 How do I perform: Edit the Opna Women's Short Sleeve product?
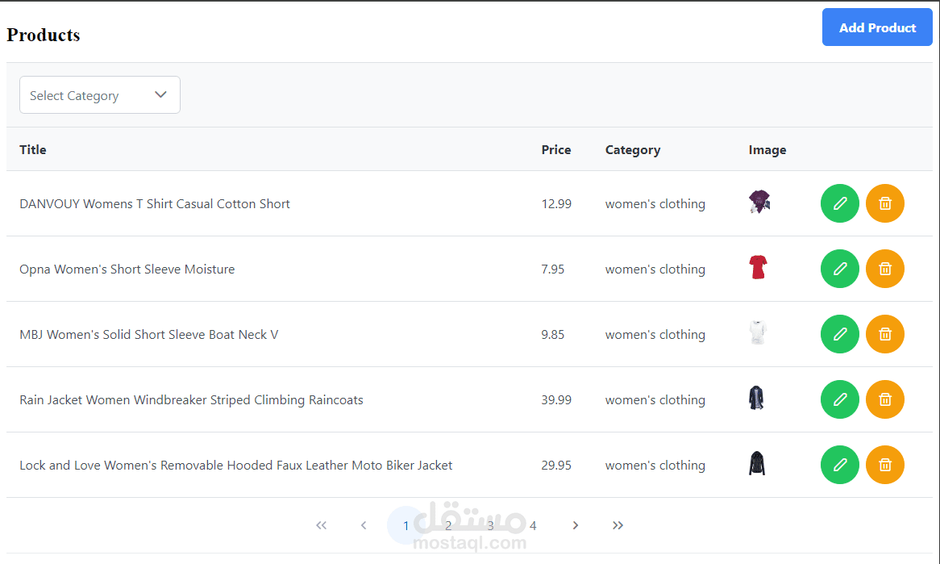pos(839,269)
